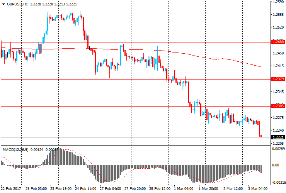Click the 2 Mar 12:00 time label
Viewport: 286px width, 193px height.
click(x=233, y=188)
